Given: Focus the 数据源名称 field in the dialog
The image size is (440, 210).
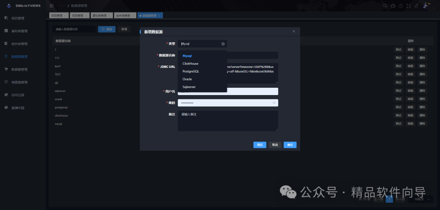Looking at the screenshot, I should [228, 55].
